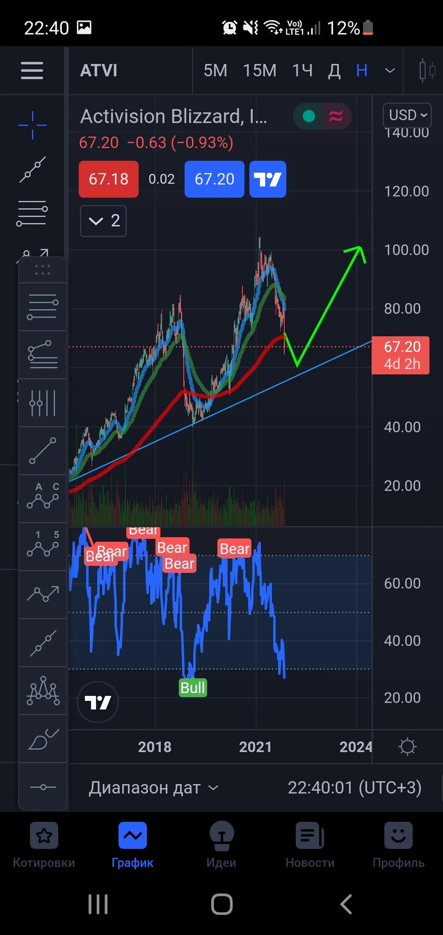Open Диапазон дат dropdown
The height and width of the screenshot is (935, 443).
154,788
